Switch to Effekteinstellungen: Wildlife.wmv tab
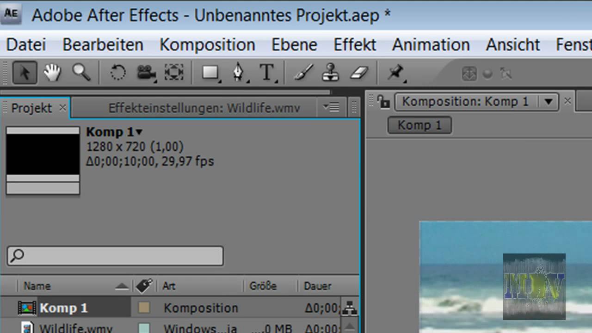This screenshot has width=592, height=333. tap(204, 108)
